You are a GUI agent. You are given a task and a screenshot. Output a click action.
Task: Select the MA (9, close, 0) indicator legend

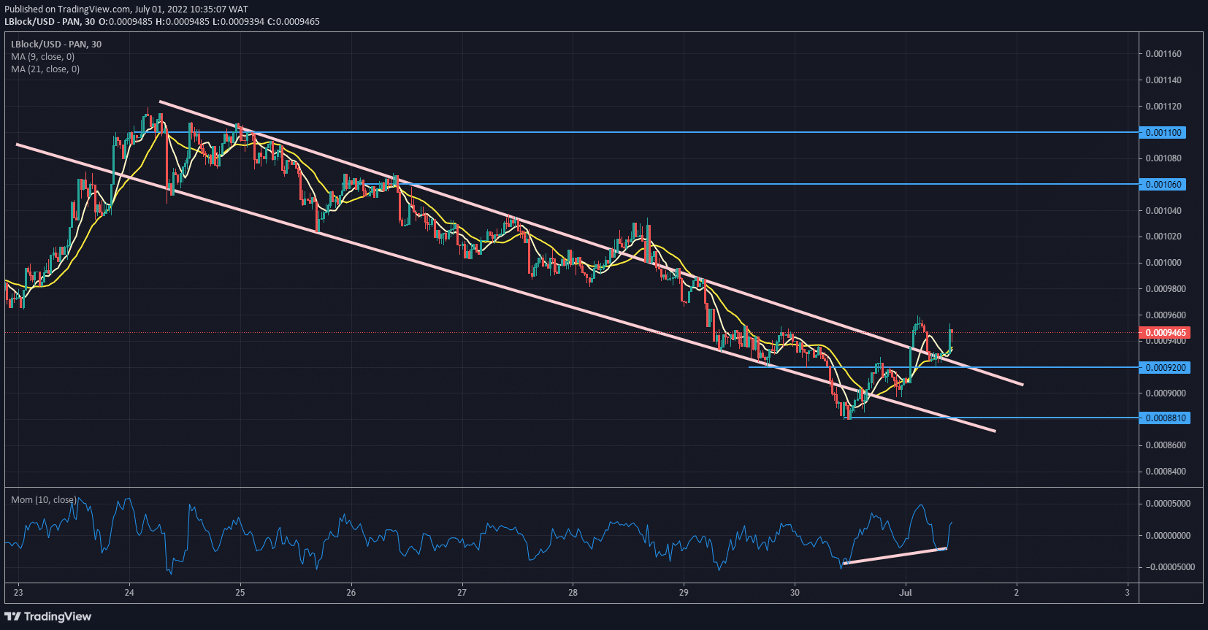[42, 57]
